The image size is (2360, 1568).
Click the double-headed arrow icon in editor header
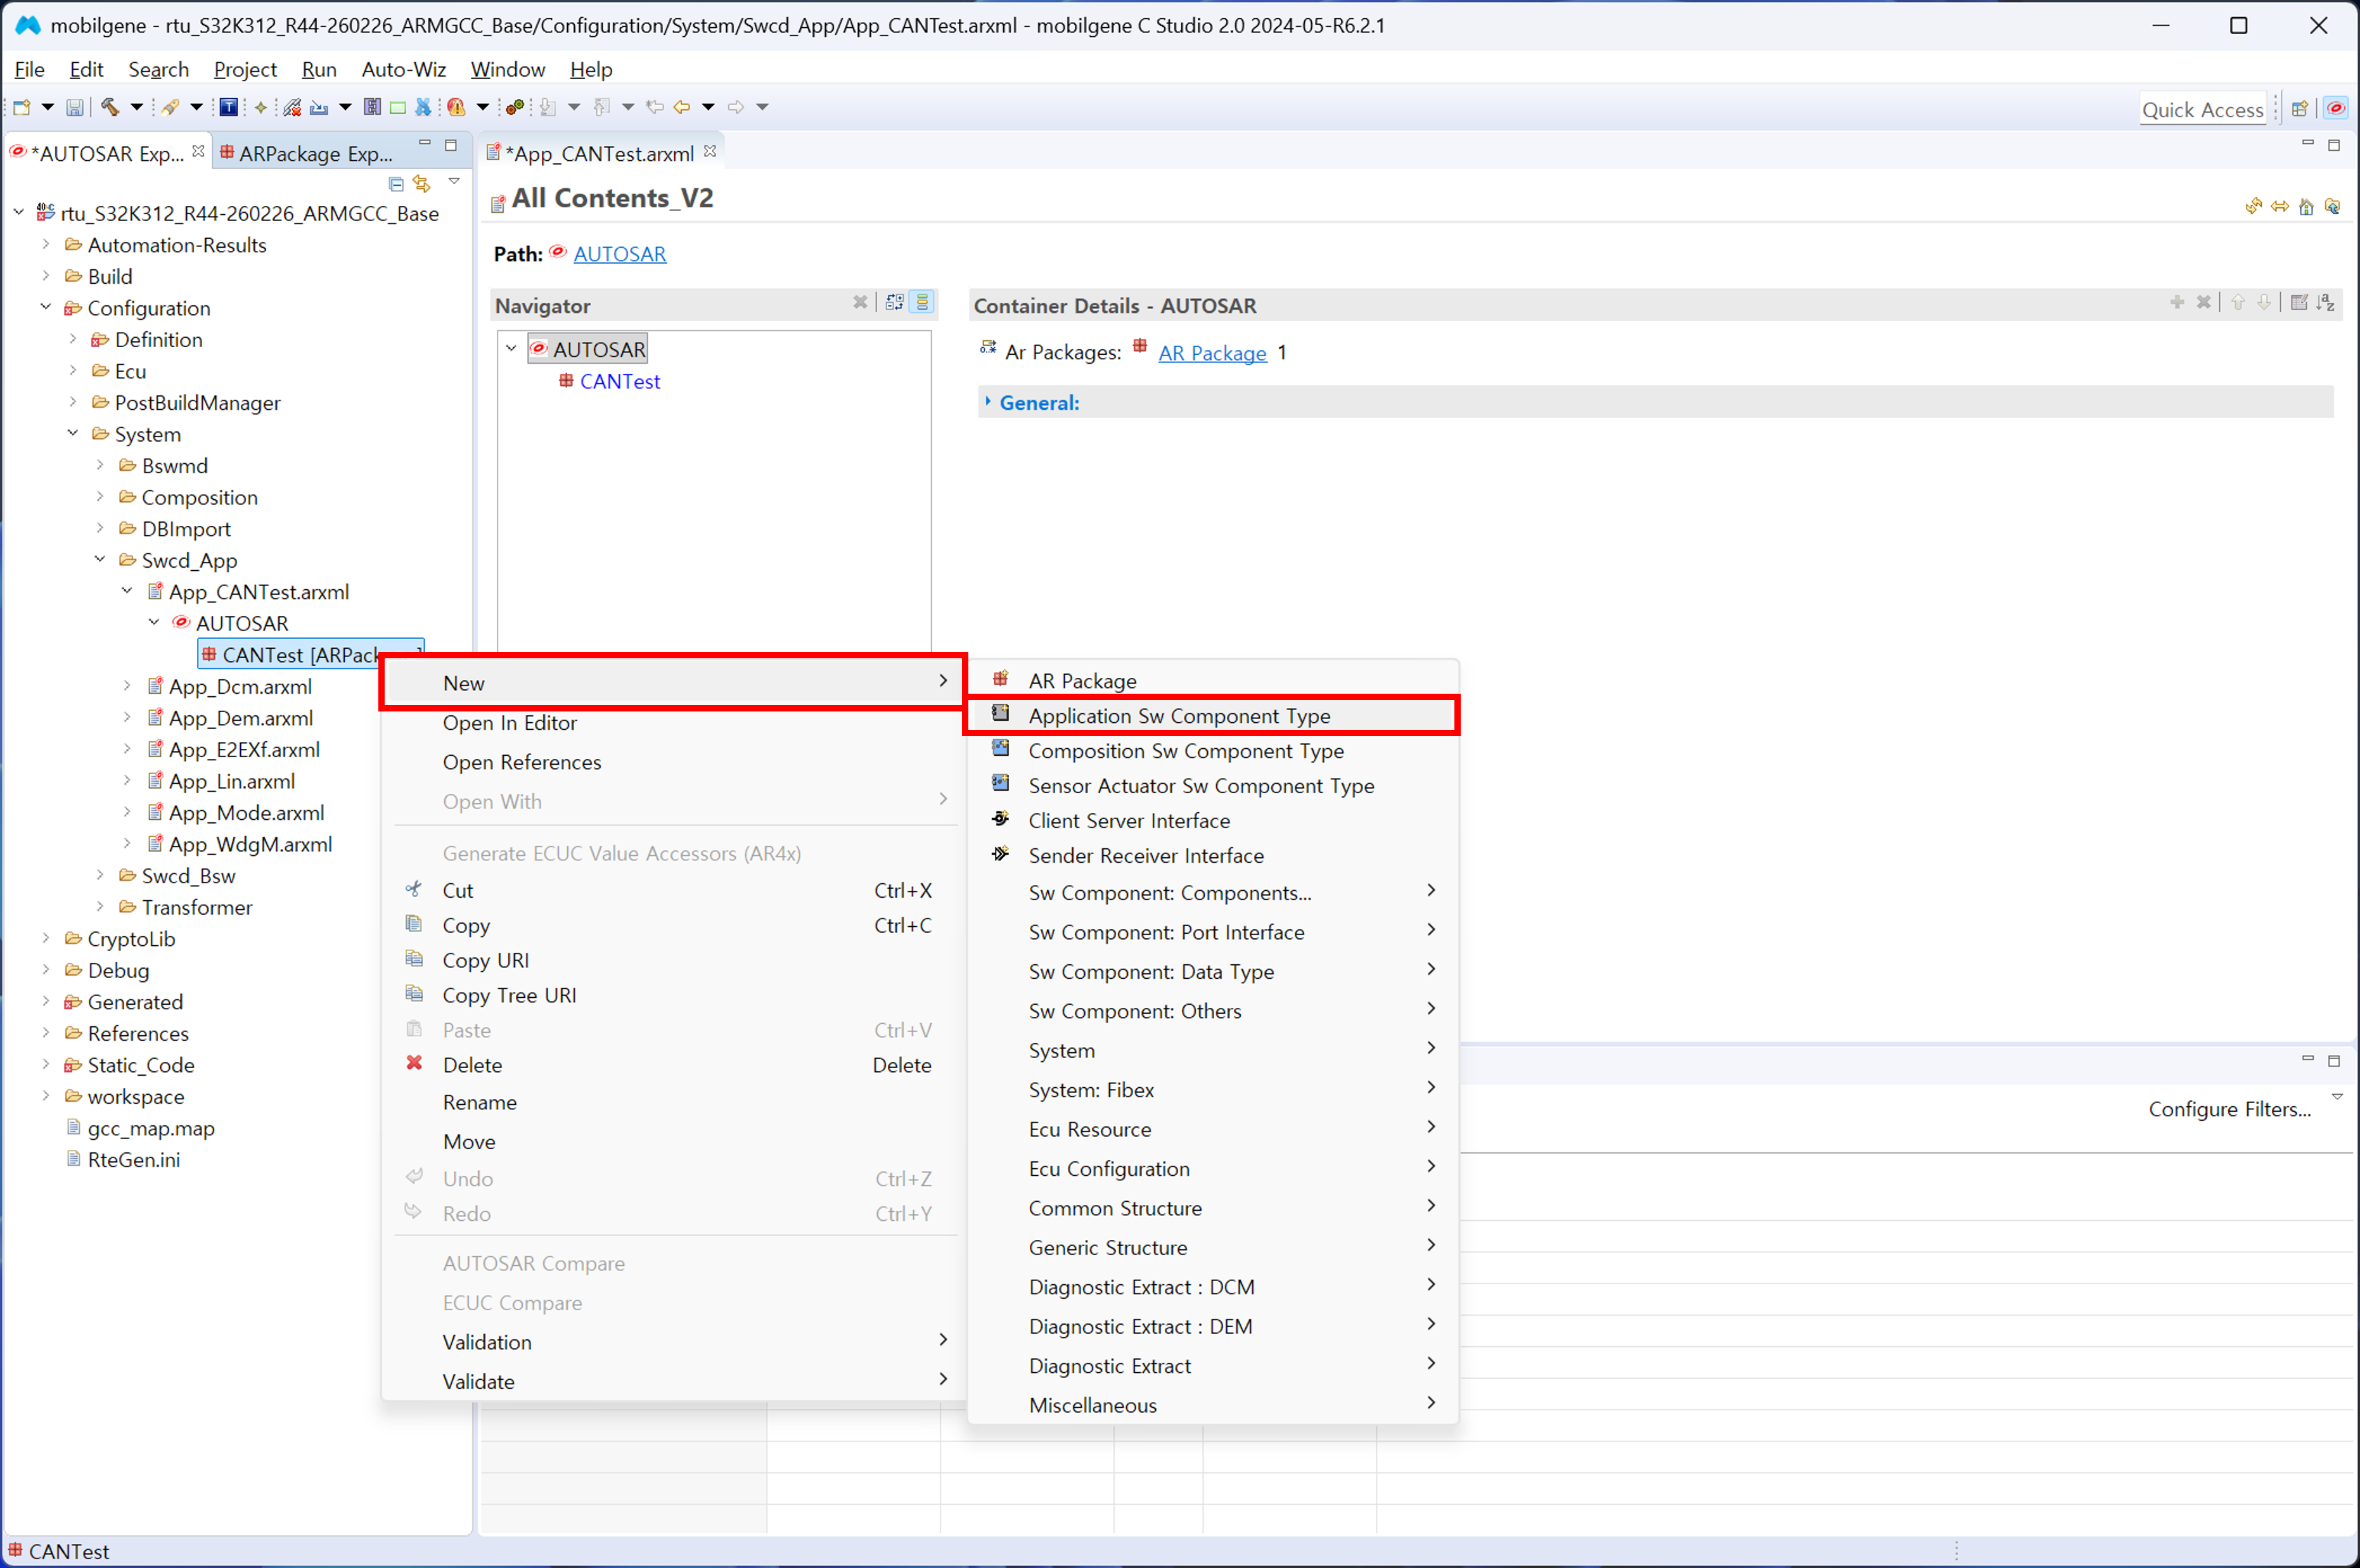pos(2280,206)
